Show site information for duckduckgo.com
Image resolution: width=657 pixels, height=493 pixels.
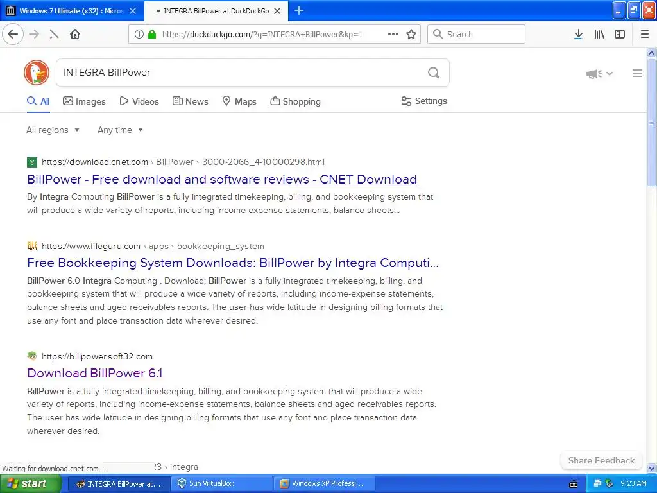click(139, 34)
